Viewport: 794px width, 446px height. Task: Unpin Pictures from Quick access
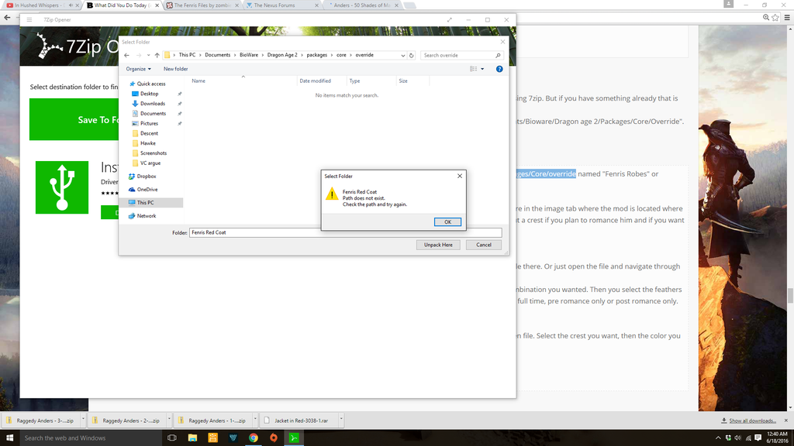179,123
